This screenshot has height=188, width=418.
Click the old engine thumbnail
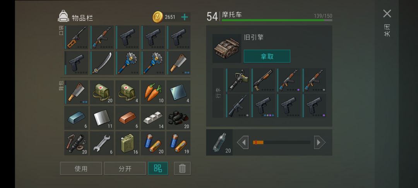(227, 48)
